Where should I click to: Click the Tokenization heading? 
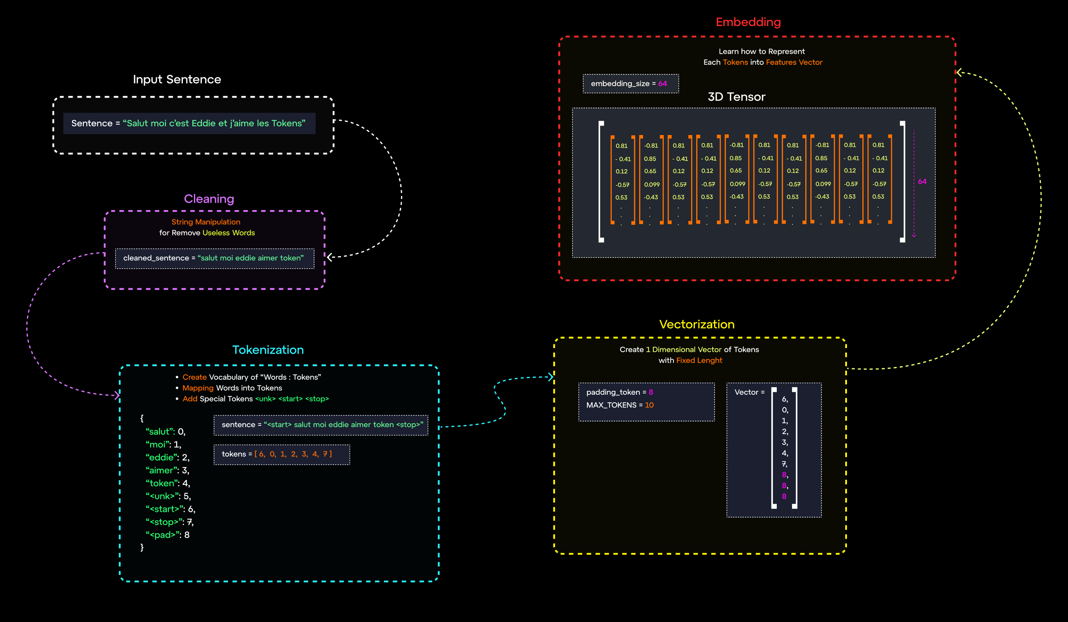[x=268, y=350]
